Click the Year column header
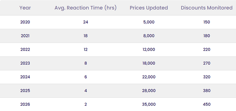This screenshot has width=236, height=111. 25,8
